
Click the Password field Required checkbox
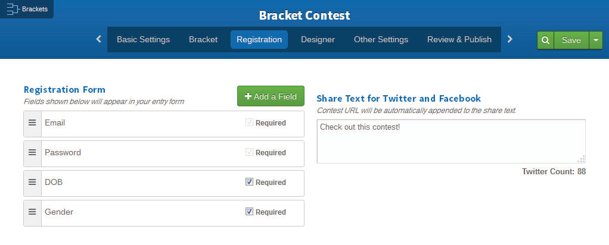click(x=249, y=152)
